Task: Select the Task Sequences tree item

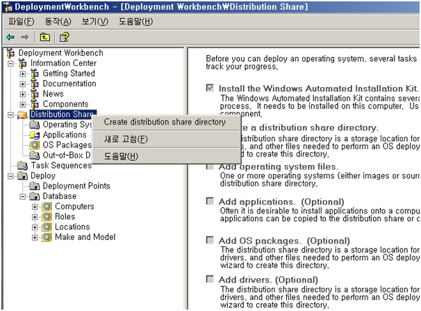Action: click(61, 166)
